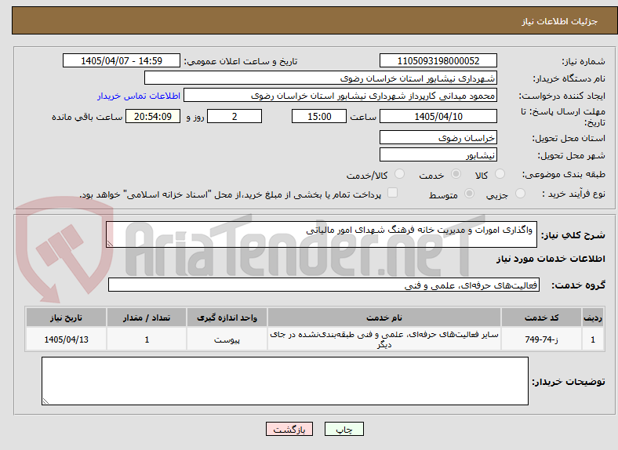
Task: Click the ردیف column header
Action: [593, 318]
